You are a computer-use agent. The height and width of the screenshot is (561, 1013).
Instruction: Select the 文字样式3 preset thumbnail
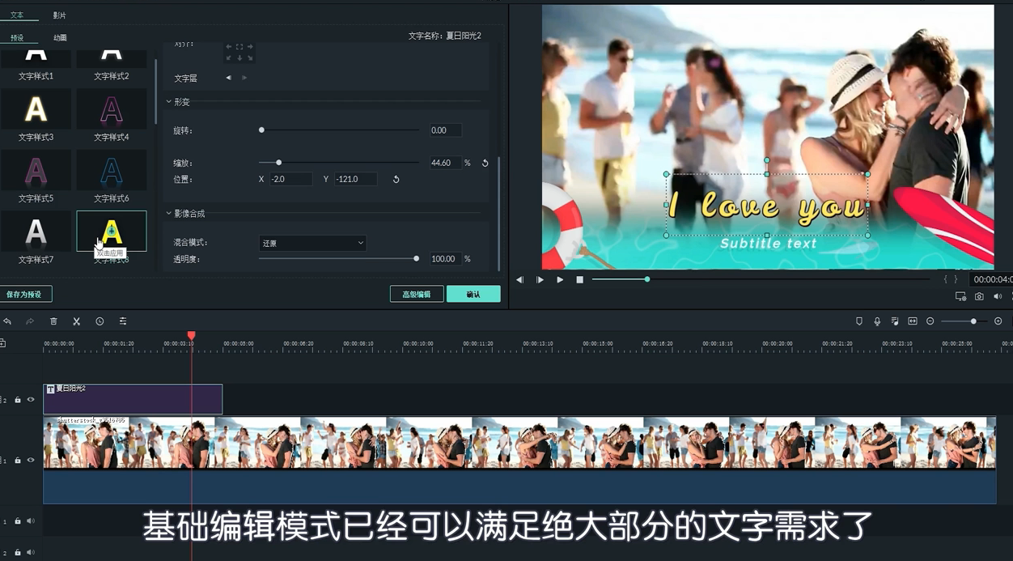click(x=36, y=109)
